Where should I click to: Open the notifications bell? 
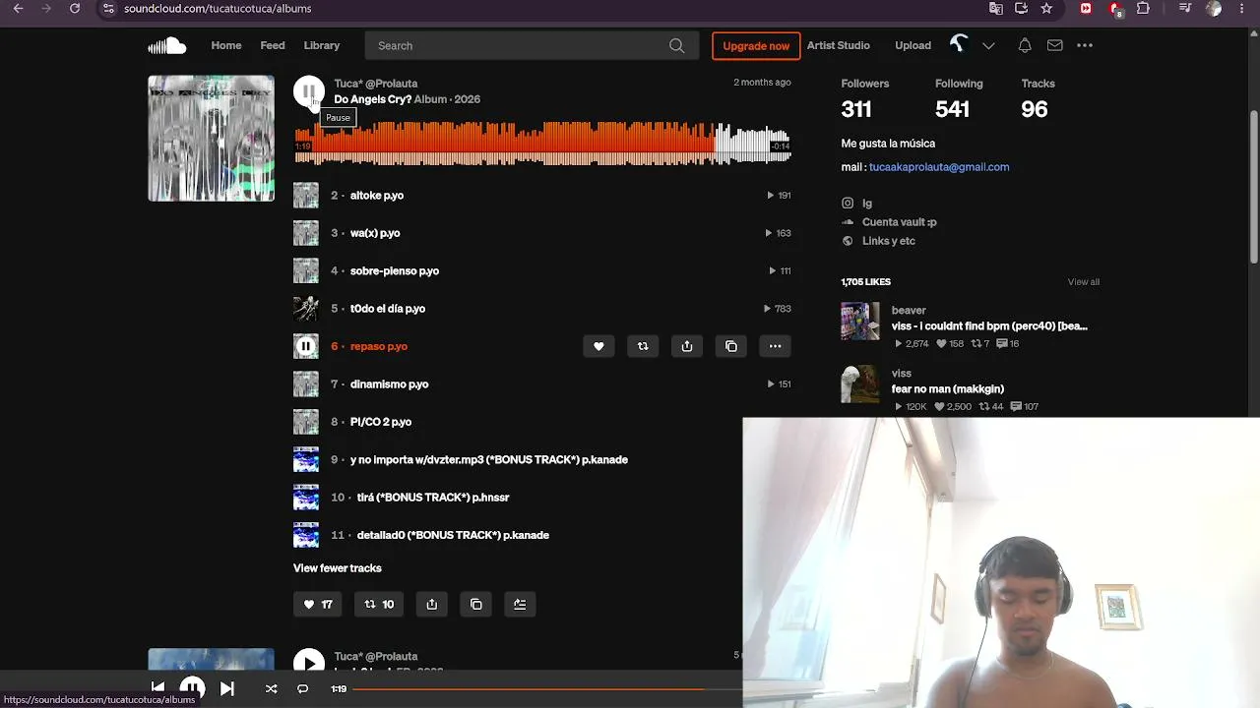click(1025, 45)
